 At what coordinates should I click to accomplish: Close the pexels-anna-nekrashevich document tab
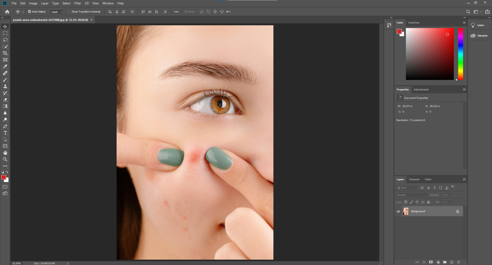click(x=91, y=20)
